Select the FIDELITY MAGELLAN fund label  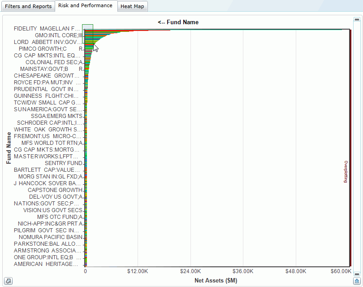point(47,29)
